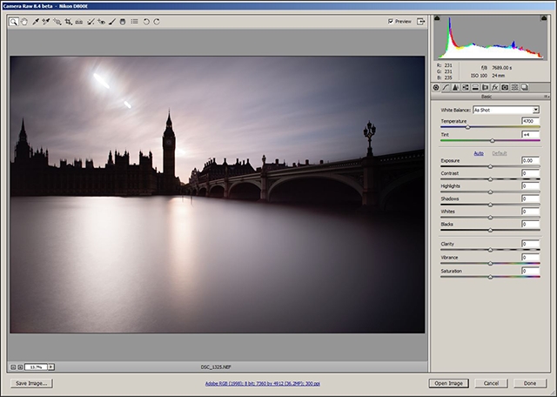Select the Hand tool
Screen dimensions: 557x397
[24, 21]
